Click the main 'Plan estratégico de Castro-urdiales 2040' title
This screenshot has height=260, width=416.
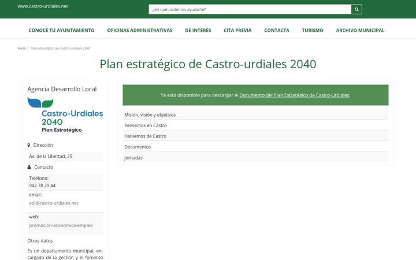pos(208,64)
